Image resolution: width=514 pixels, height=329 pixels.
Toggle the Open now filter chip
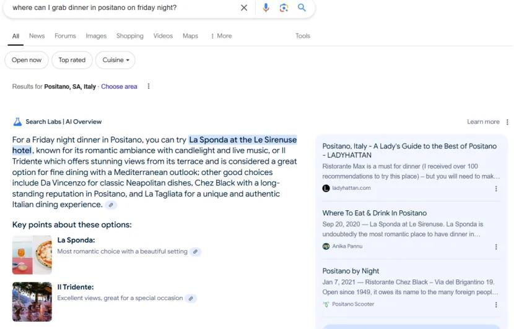tap(27, 60)
